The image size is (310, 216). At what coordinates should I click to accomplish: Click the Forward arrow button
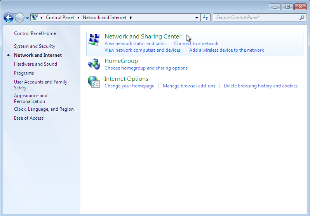(x=19, y=17)
